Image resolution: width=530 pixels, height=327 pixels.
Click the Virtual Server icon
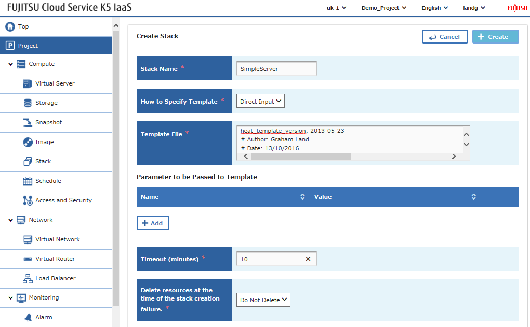[x=28, y=83]
